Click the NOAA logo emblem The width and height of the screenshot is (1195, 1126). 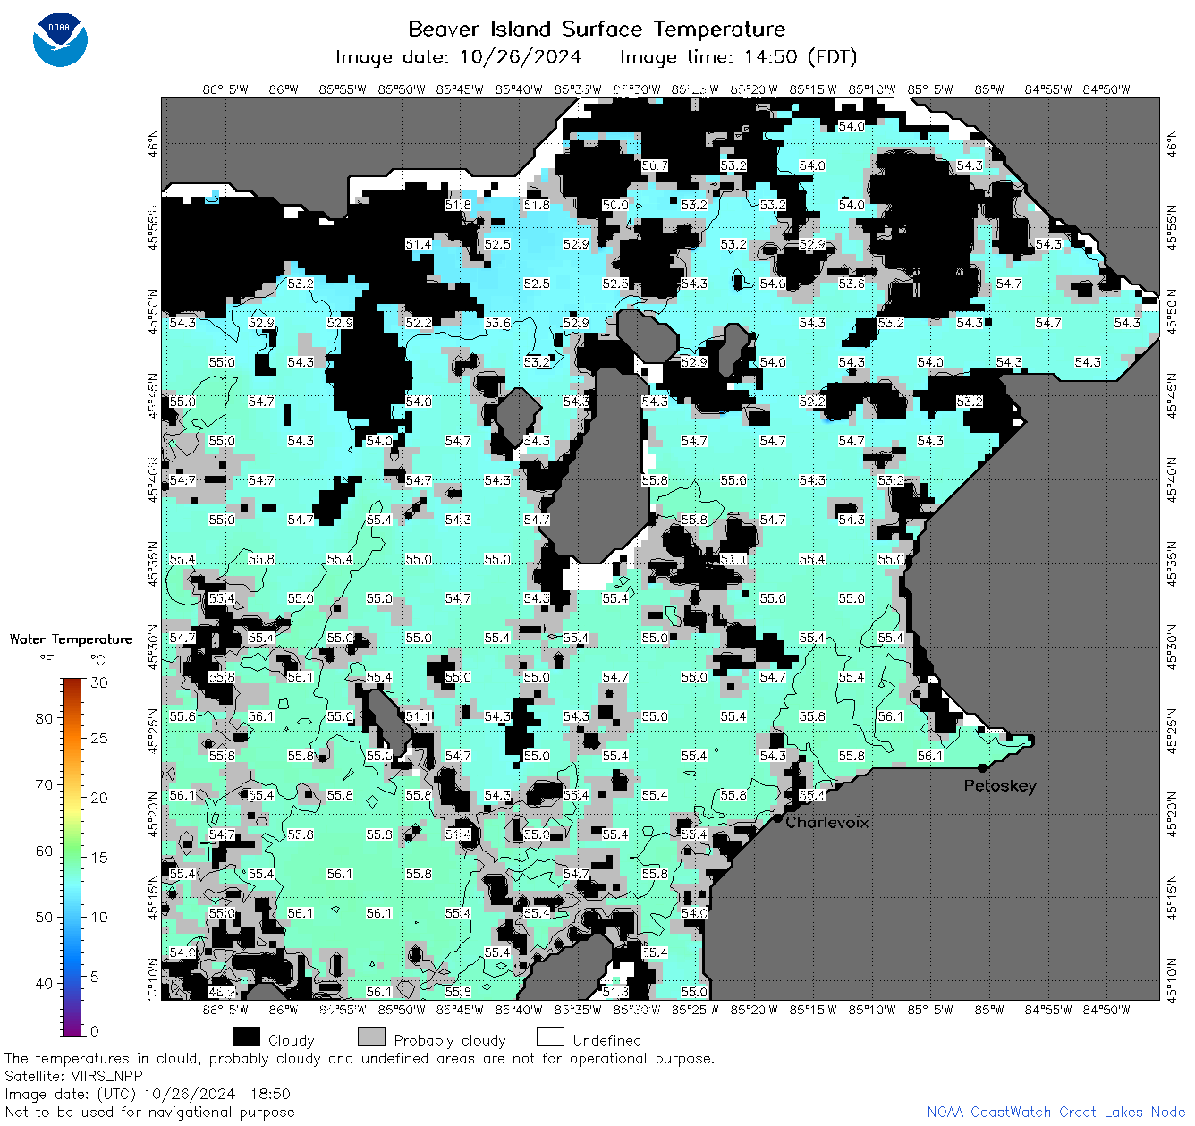coord(60,39)
